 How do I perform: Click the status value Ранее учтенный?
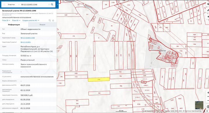click(28, 60)
